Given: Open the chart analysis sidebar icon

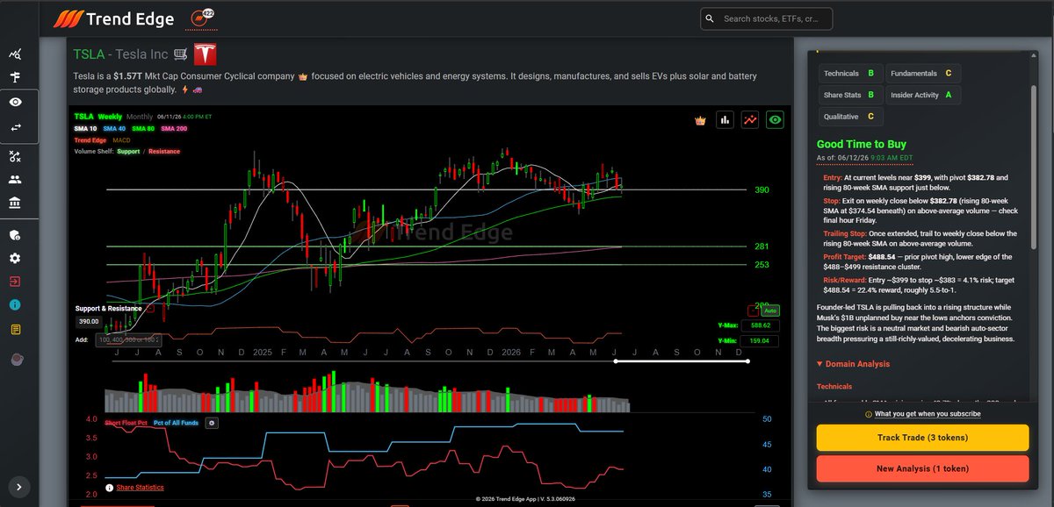Looking at the screenshot, I should [15, 54].
